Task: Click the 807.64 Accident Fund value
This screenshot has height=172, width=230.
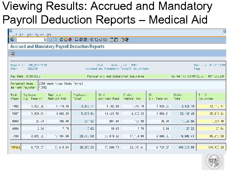Action: click(x=114, y=121)
